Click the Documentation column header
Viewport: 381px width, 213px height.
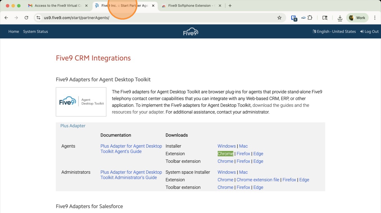(116, 135)
